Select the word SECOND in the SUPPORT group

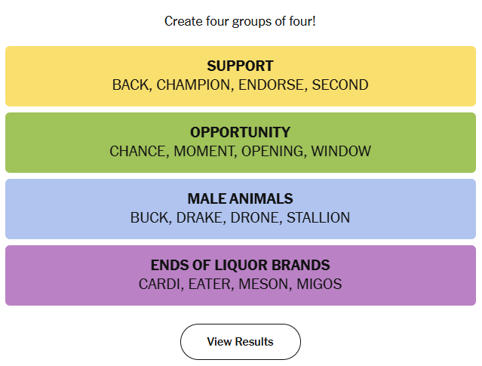click(340, 85)
